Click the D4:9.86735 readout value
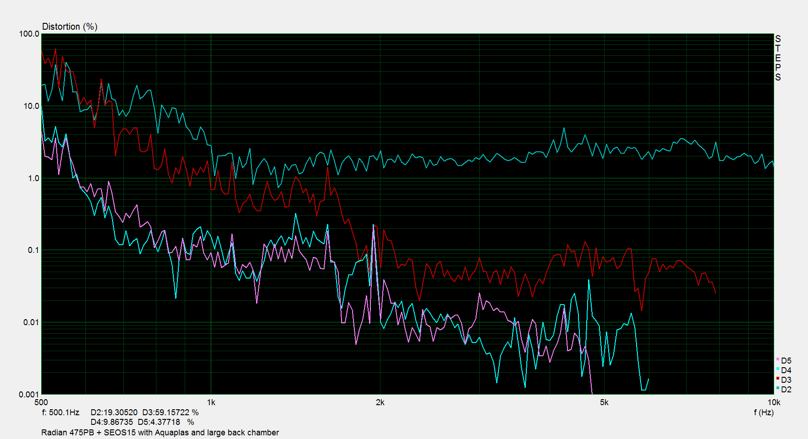 pos(112,422)
